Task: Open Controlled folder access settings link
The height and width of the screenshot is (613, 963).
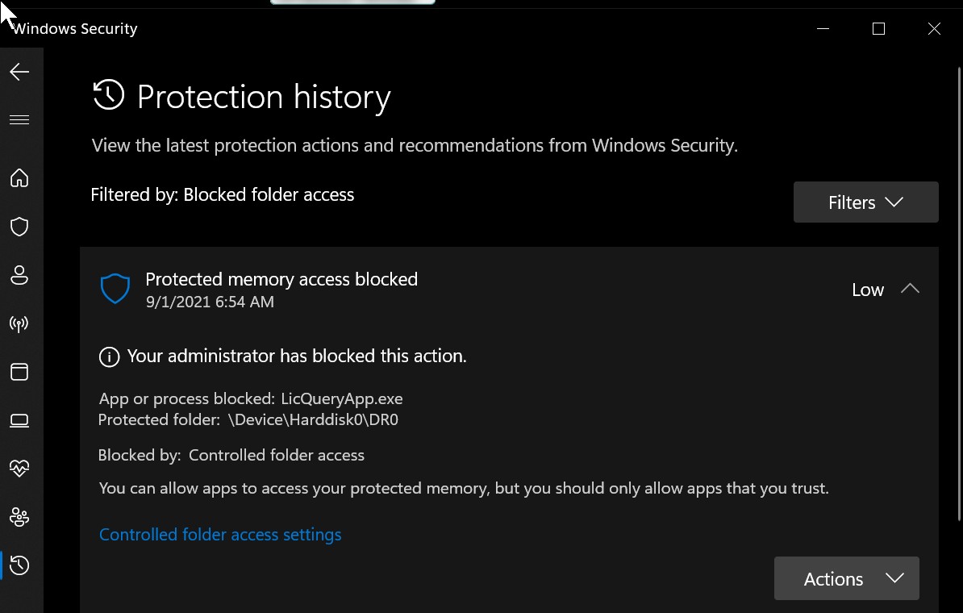Action: coord(220,535)
